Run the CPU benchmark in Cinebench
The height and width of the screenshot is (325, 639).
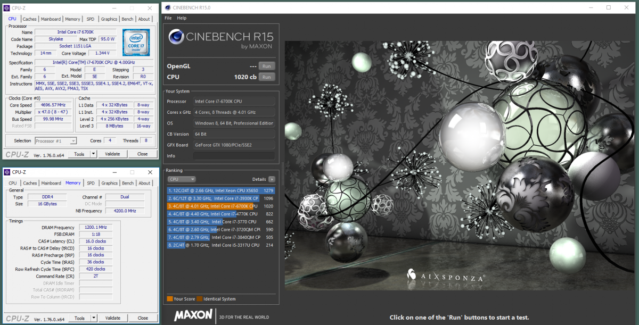coord(267,77)
